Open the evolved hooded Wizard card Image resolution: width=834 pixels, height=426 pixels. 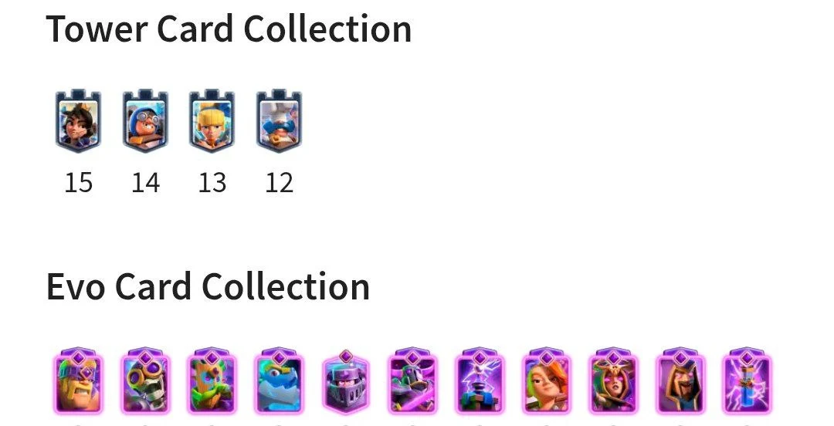[680, 381]
